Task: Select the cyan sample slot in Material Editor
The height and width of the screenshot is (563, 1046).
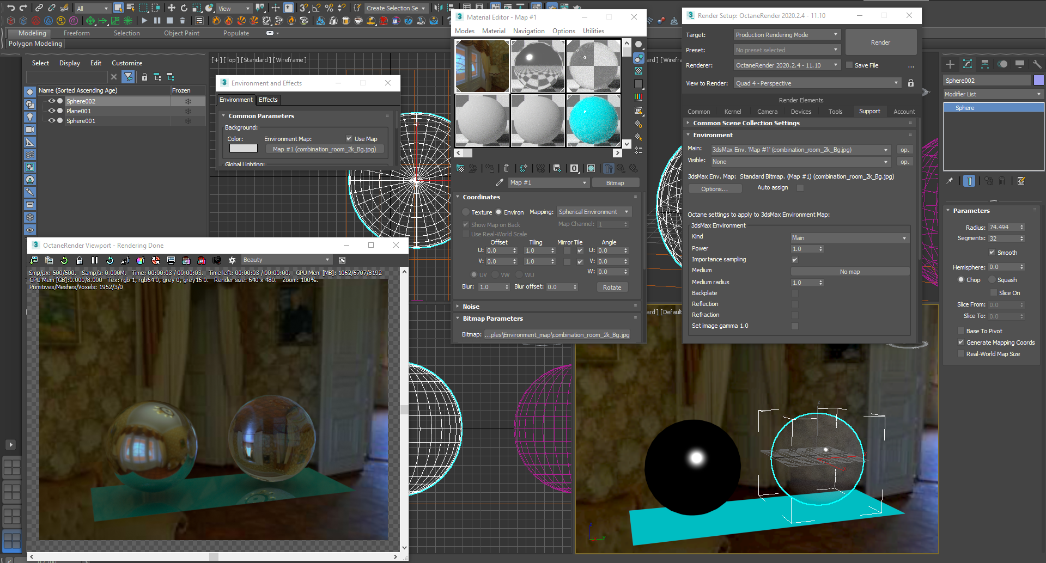Action: point(593,120)
